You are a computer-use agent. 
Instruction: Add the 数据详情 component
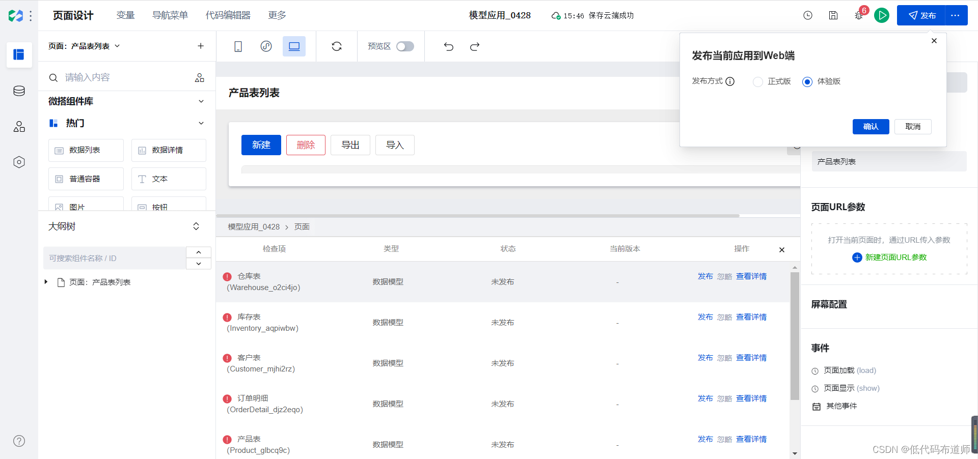tap(169, 150)
